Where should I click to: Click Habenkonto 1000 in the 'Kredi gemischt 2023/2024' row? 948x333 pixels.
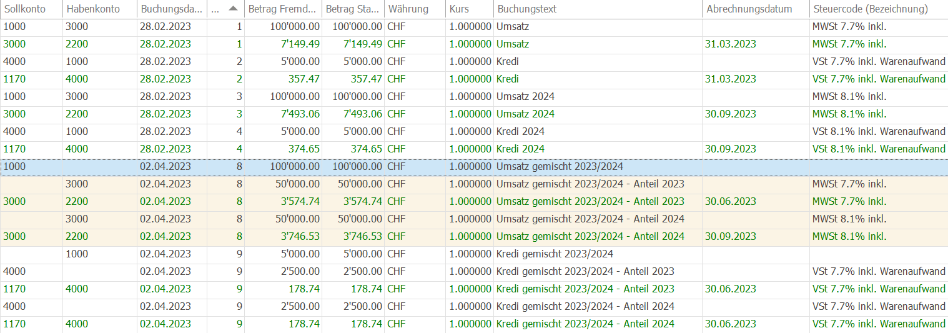point(77,254)
